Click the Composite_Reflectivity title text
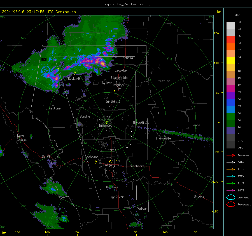 tap(126, 4)
